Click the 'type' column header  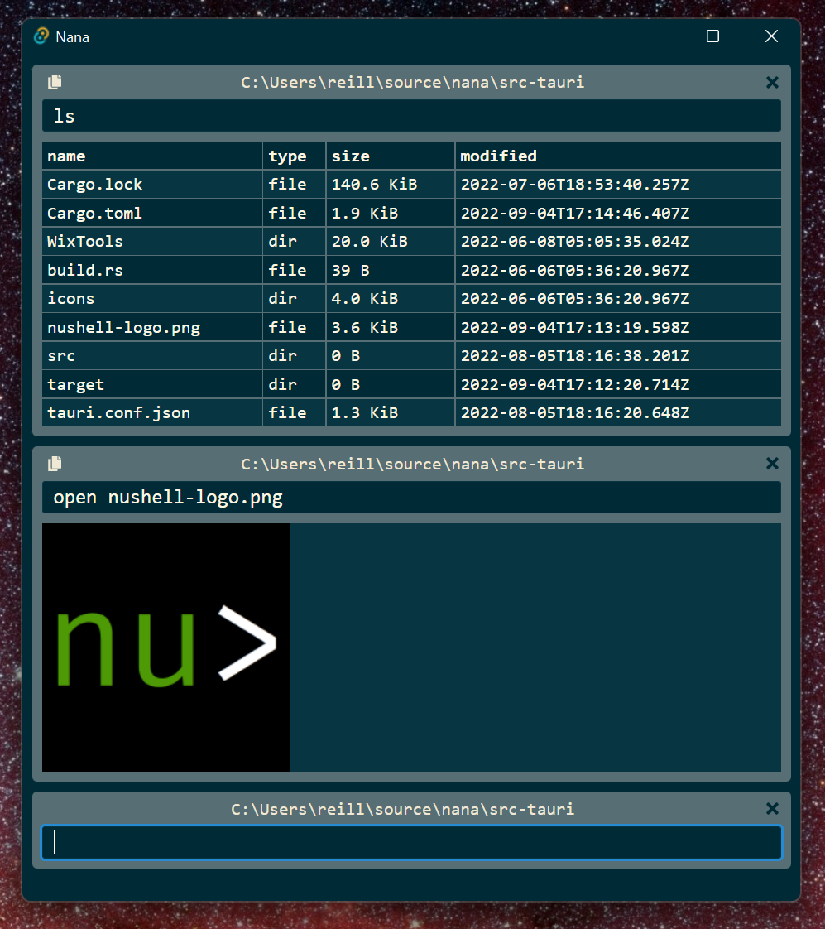(295, 156)
